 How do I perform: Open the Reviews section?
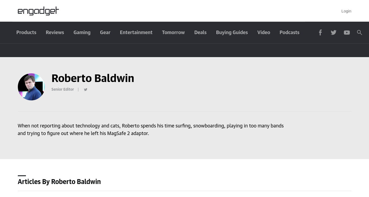pyautogui.click(x=55, y=32)
